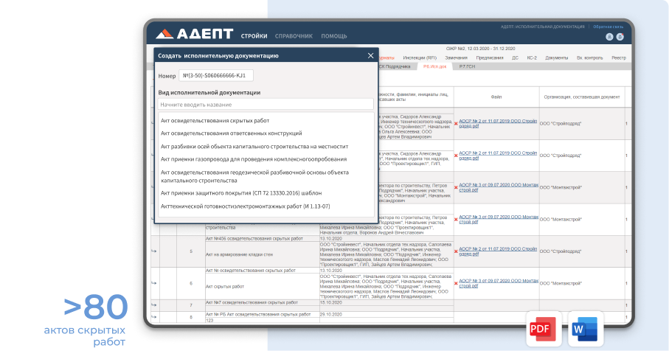The height and width of the screenshot is (362, 669).
Task: Click the red delete cross in row 6
Action: click(456, 284)
